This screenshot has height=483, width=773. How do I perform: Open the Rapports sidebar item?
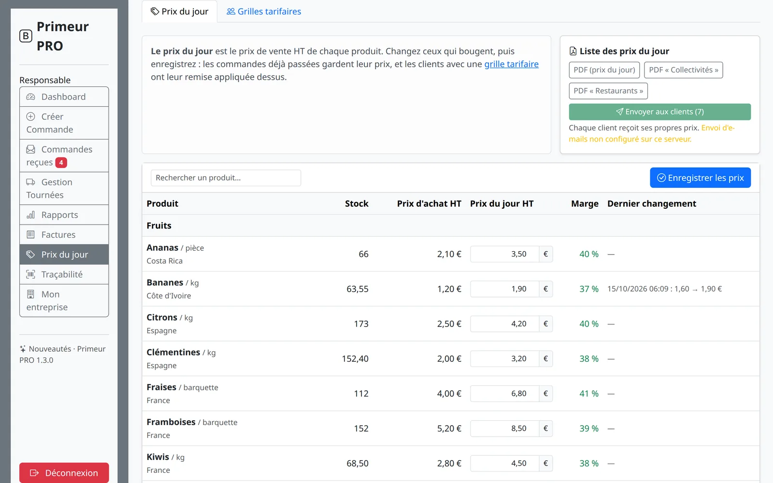[64, 215]
